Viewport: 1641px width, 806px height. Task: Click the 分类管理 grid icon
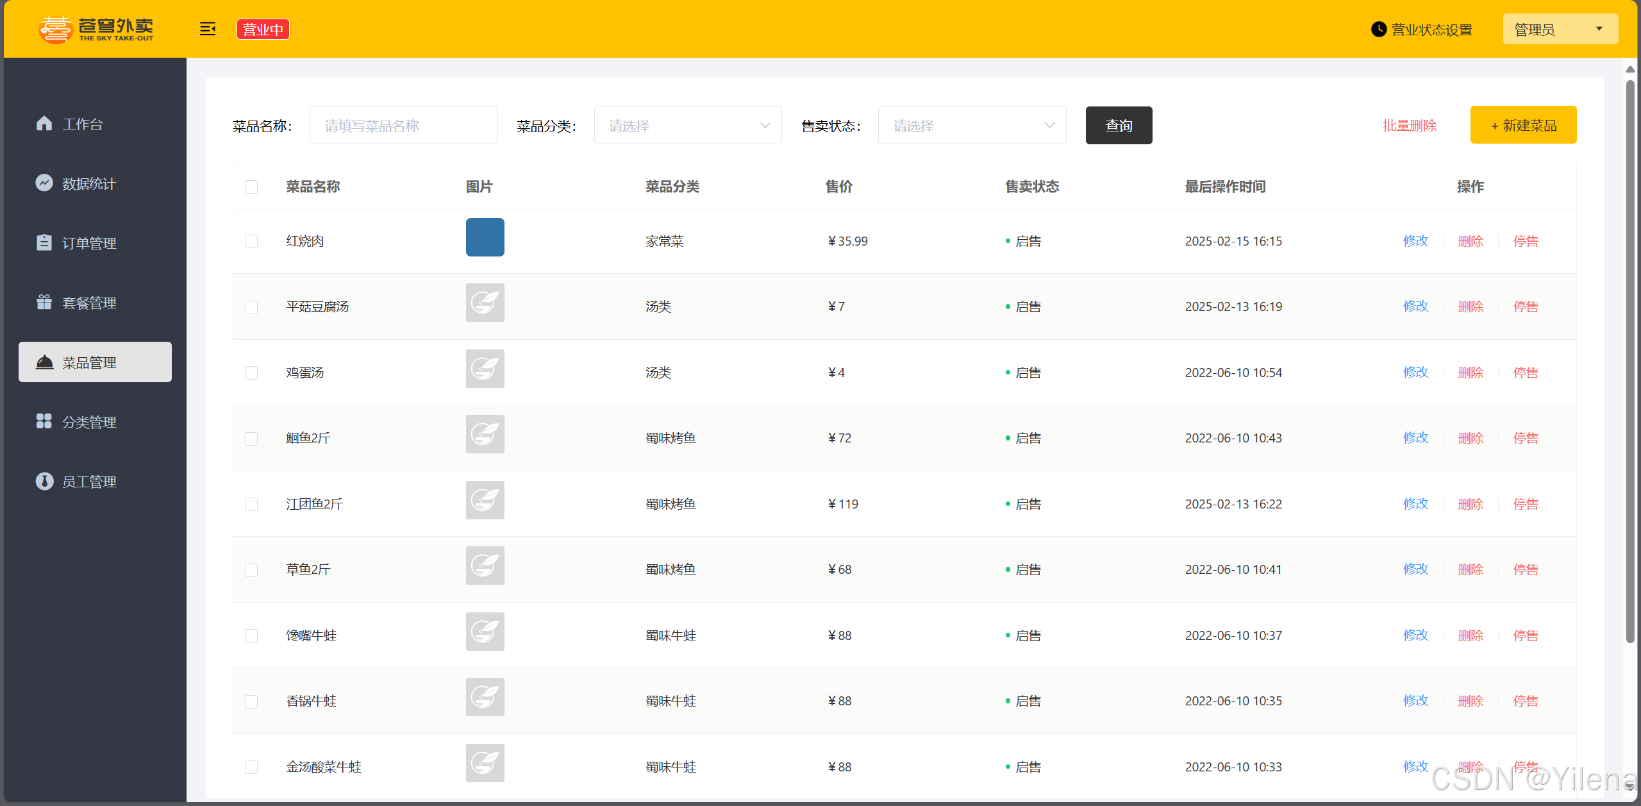pyautogui.click(x=44, y=421)
